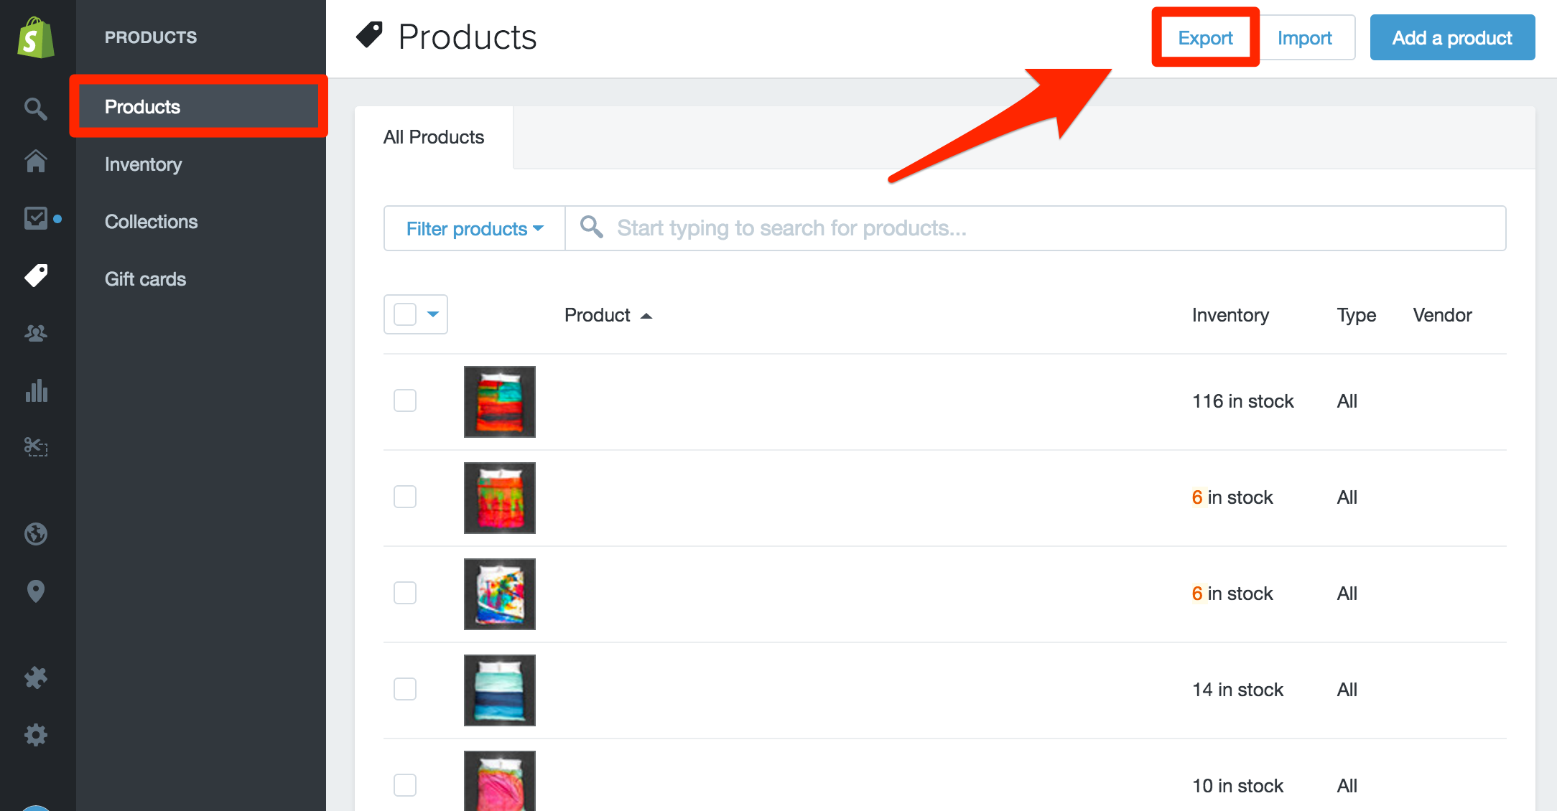
Task: Open the search magnifier in sidebar
Action: (x=35, y=108)
